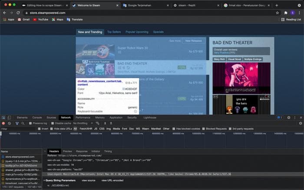Image resolution: width=304 pixels, height=190 pixels.
Task: Click the view URL-encoded link
Action: (112, 180)
